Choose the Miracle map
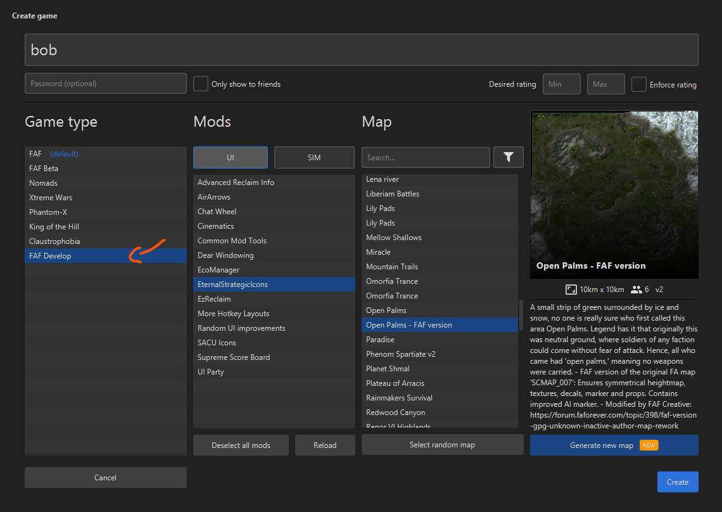The width and height of the screenshot is (722, 512). tap(440, 252)
